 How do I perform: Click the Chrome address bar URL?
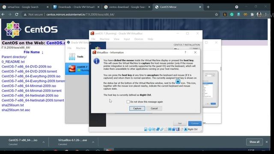click(x=80, y=15)
